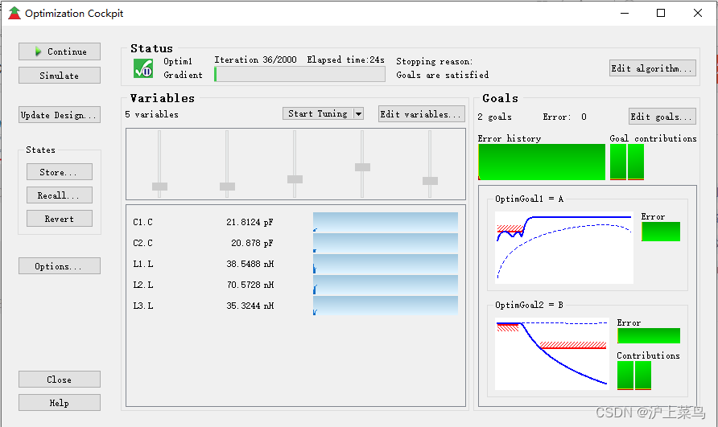Maximize the Optimization Cockpit window

(x=661, y=13)
